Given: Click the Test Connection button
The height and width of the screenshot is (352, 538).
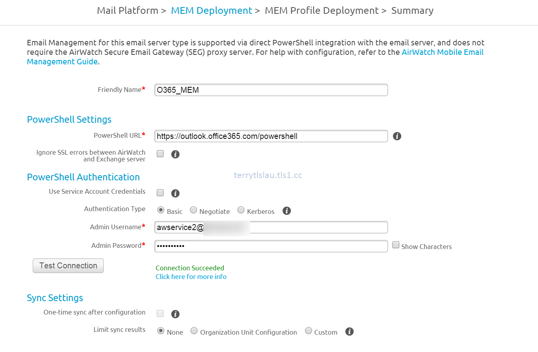Looking at the screenshot, I should 68,266.
